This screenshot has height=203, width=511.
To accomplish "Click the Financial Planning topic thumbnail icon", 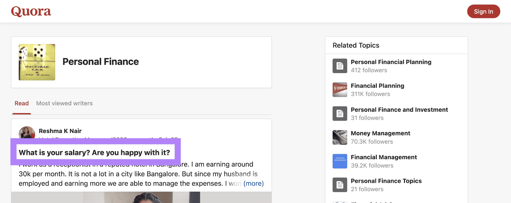I will (x=339, y=90).
